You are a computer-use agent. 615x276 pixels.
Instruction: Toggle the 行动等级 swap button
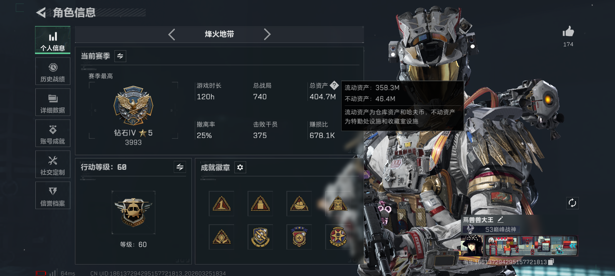[180, 167]
